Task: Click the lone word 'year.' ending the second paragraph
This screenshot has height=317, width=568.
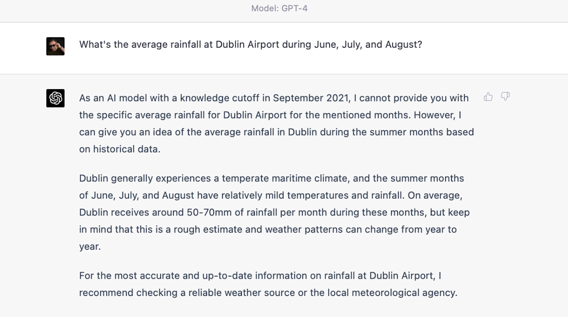Action: (x=90, y=247)
